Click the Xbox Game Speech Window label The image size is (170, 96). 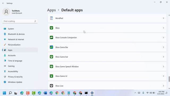tap(67, 66)
